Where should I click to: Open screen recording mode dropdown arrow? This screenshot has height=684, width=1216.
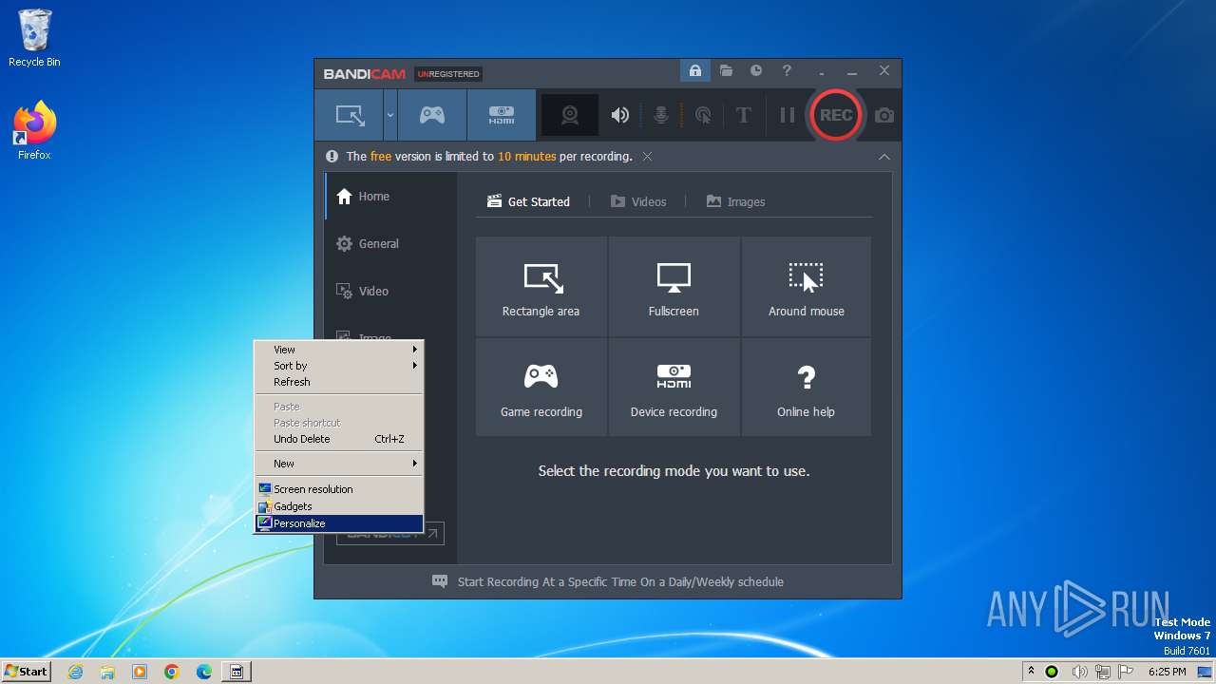[390, 115]
